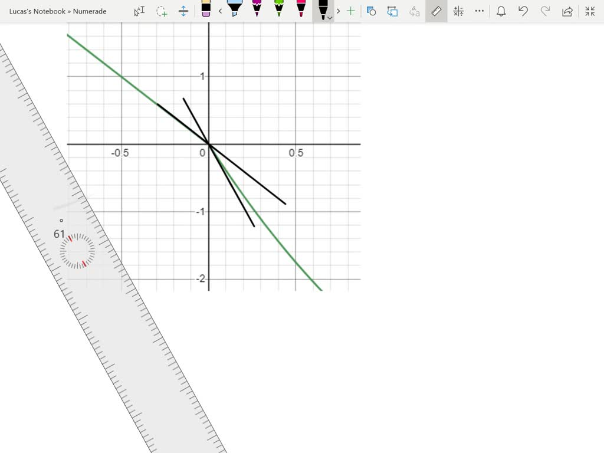This screenshot has width=604, height=453.
Task: Pick the green pencil tool
Action: pos(279,11)
